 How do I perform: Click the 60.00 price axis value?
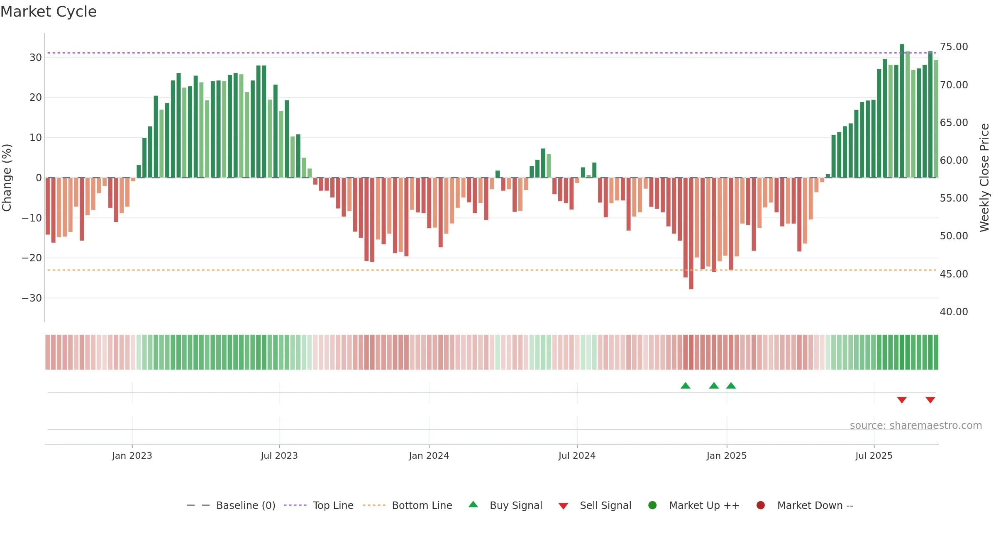[x=954, y=160]
